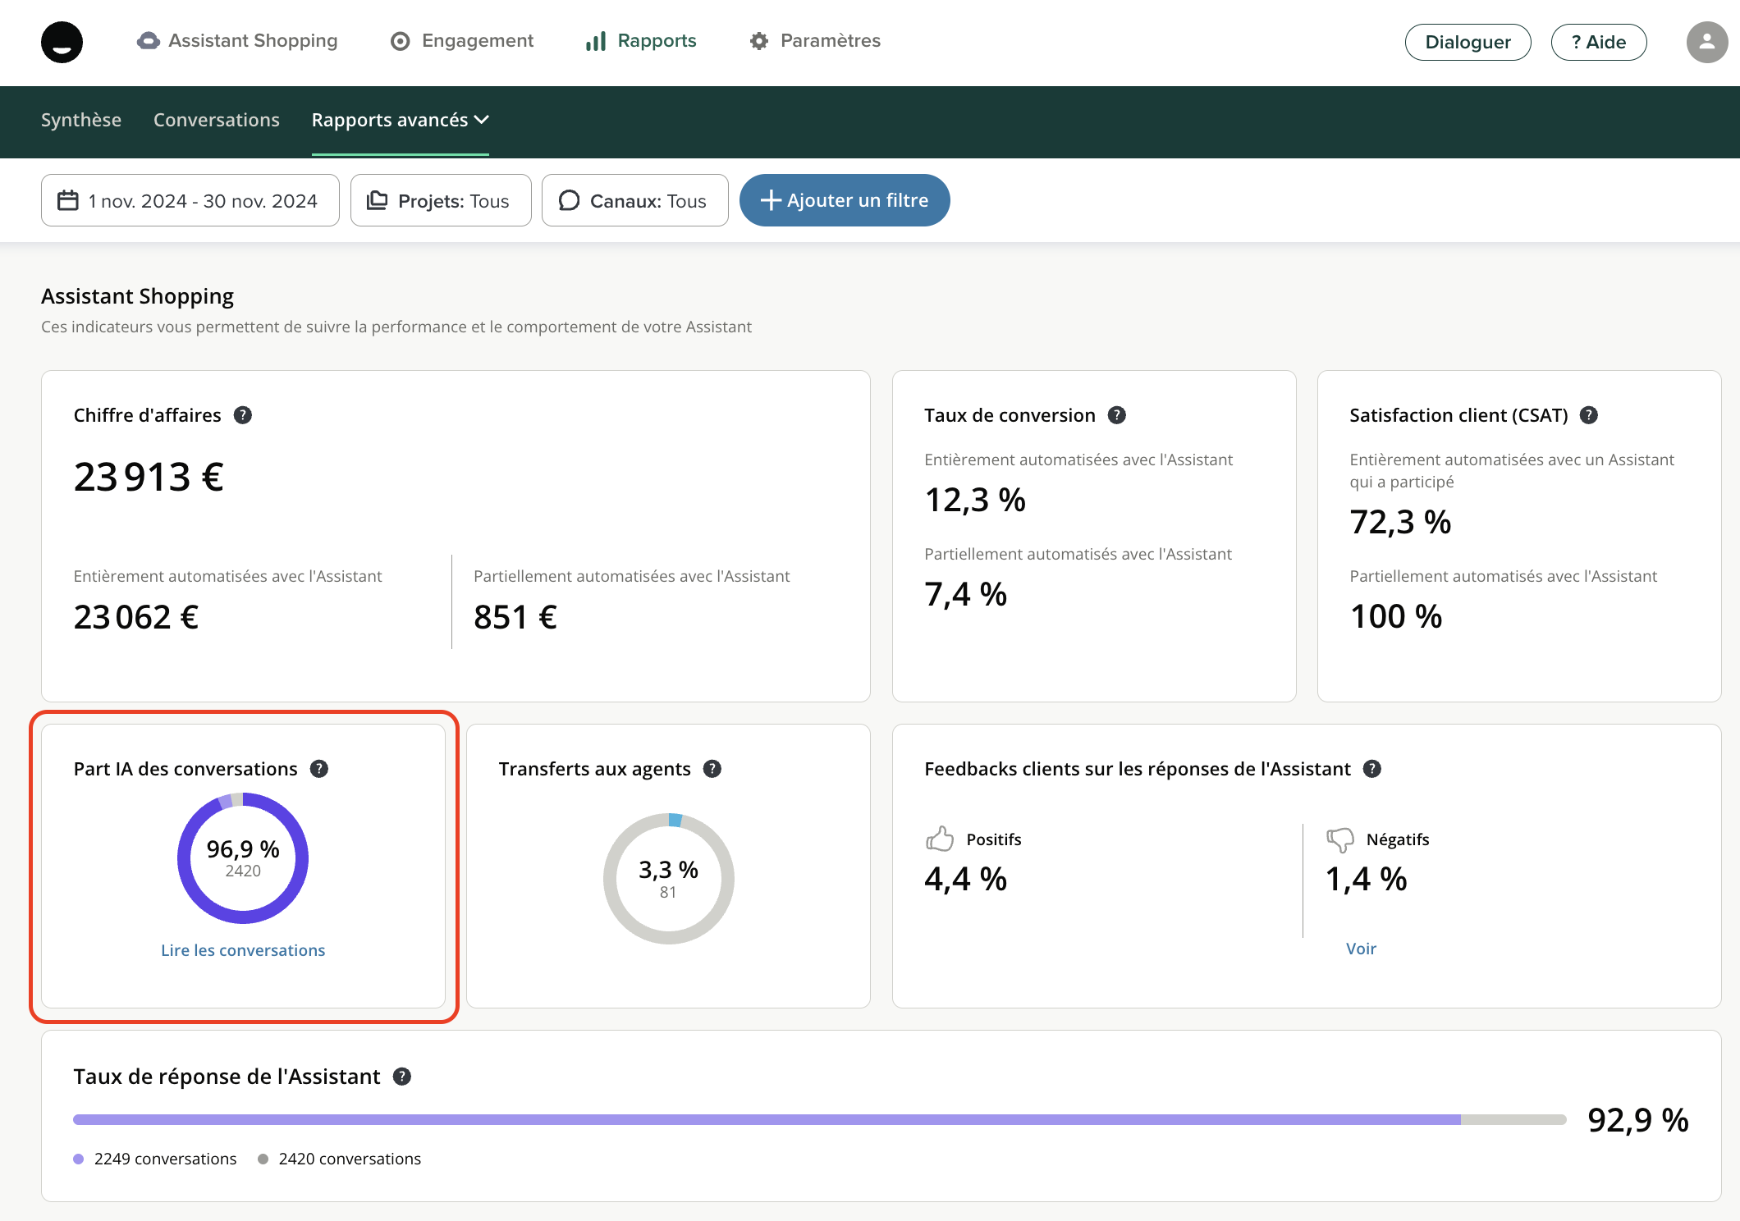Expand the Rapports avancés dropdown tab
Image resolution: width=1740 pixels, height=1221 pixels.
400,120
